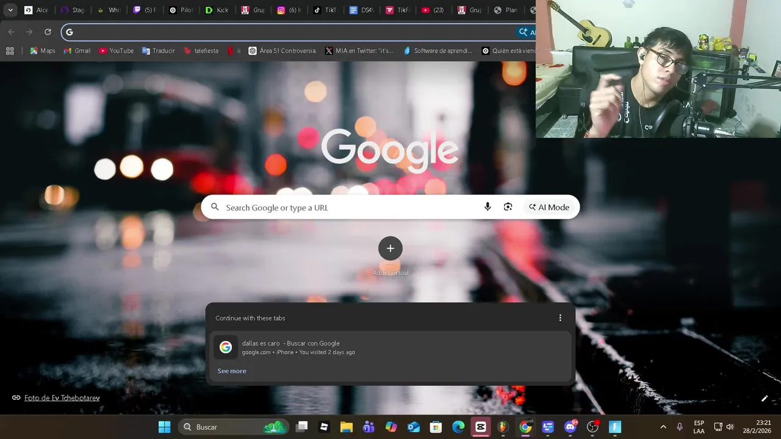Open the Traducir bookmark
This screenshot has height=439, width=781.
click(159, 51)
